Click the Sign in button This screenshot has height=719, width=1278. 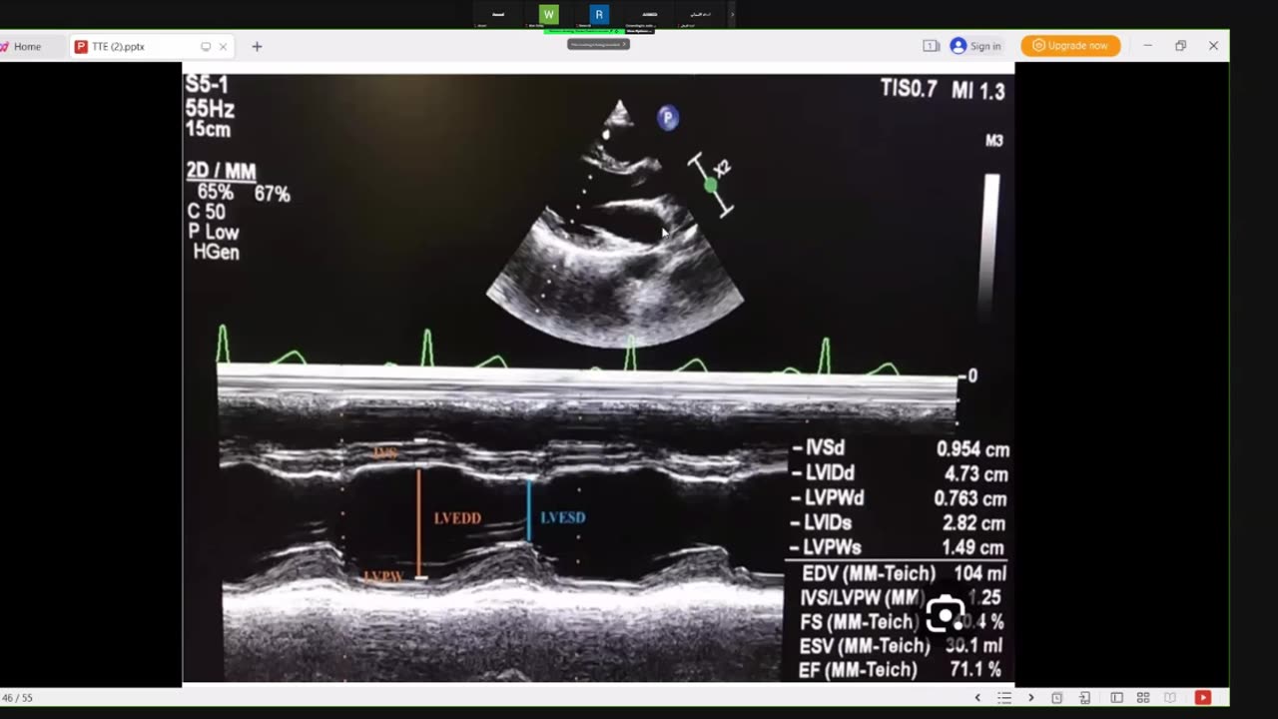pyautogui.click(x=975, y=46)
